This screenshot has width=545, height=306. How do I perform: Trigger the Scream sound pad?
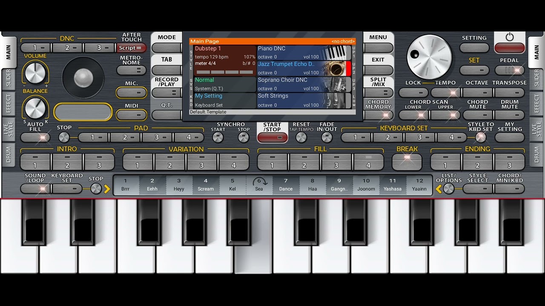(206, 185)
